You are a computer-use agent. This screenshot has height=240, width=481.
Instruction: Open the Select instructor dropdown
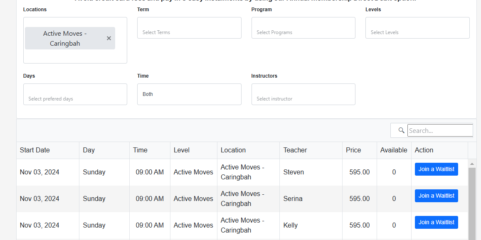(x=303, y=94)
